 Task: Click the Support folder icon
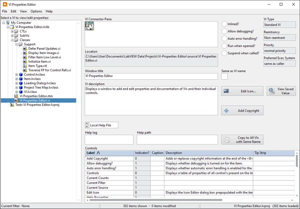21,44
